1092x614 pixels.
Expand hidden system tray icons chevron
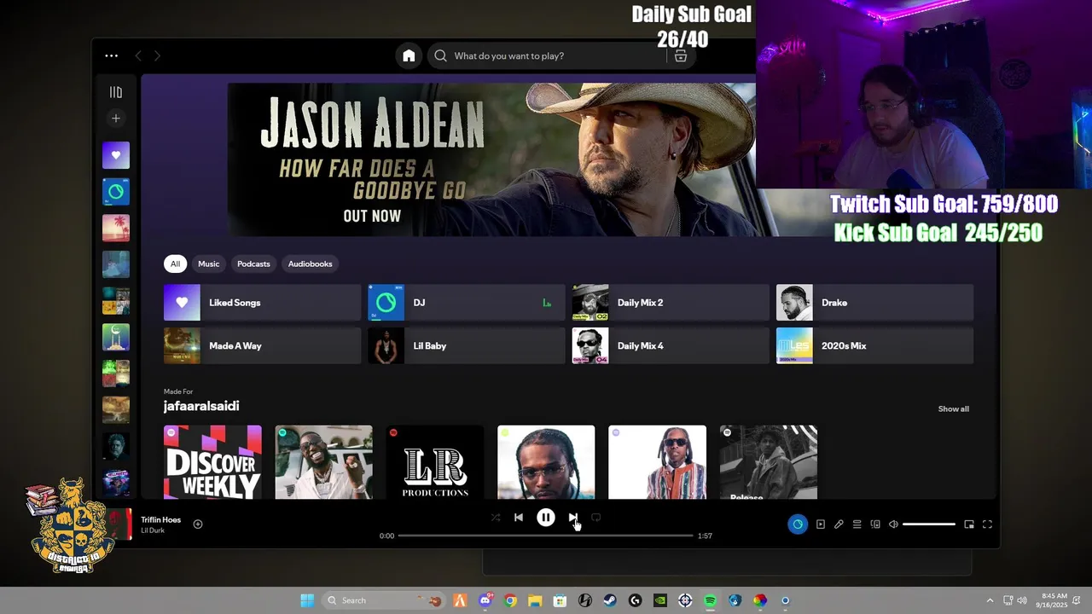point(990,600)
